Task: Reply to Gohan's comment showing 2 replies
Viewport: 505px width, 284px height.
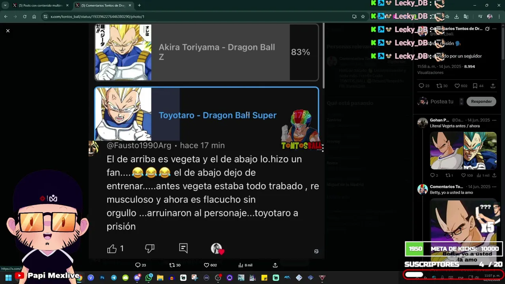Action: pyautogui.click(x=434, y=175)
